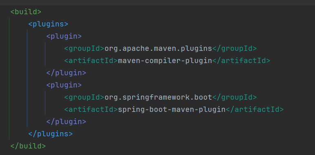Click the second opening plugin tag above org.springframework.boot
315x155 pixels.
[64, 85]
